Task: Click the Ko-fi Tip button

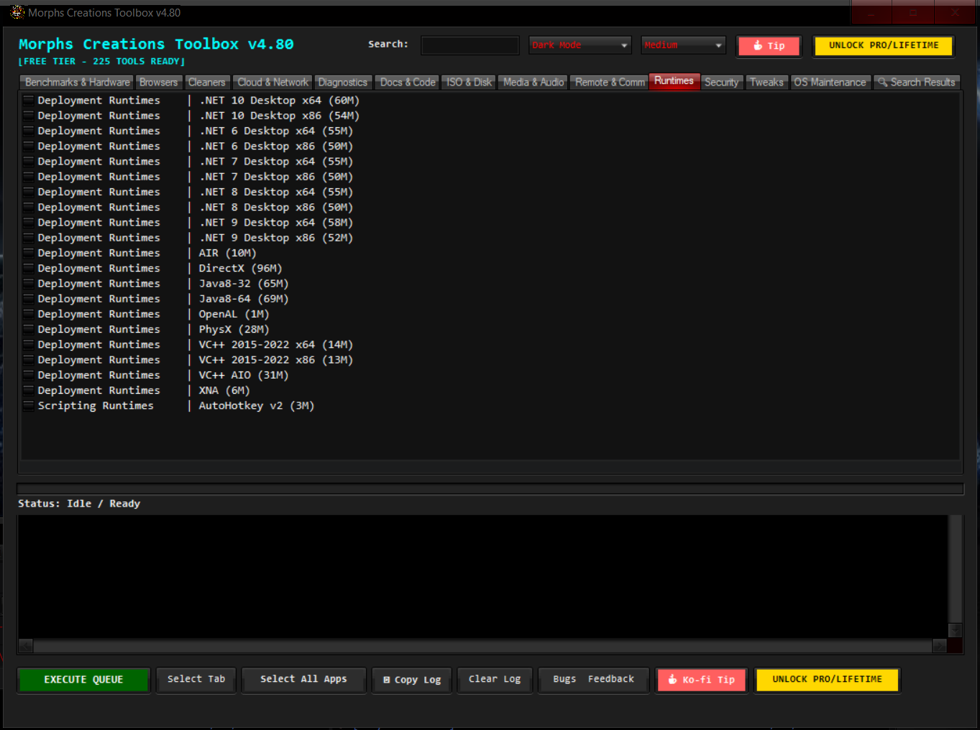Action: [701, 680]
